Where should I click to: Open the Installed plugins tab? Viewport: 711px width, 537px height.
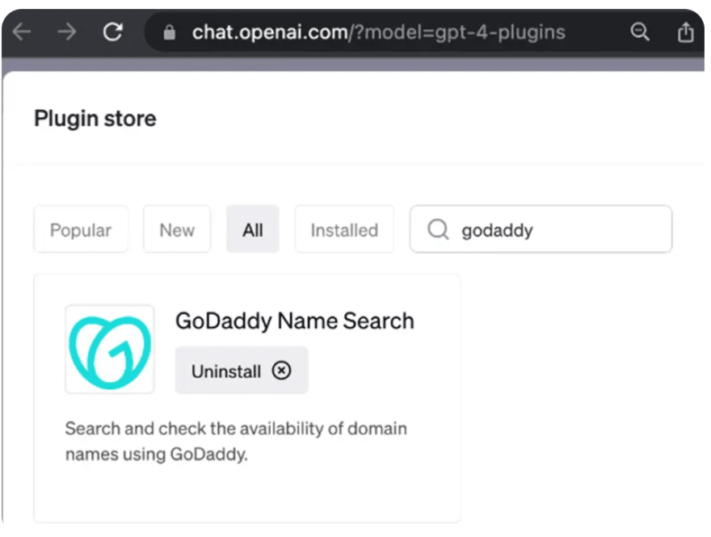(x=343, y=229)
